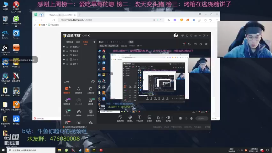Open the 读弹幕 read danmaku tool
The image size is (272, 153).
91,101
